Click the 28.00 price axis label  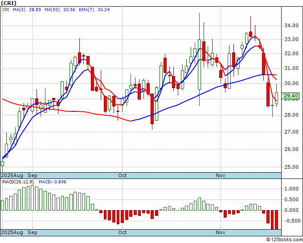(x=291, y=115)
